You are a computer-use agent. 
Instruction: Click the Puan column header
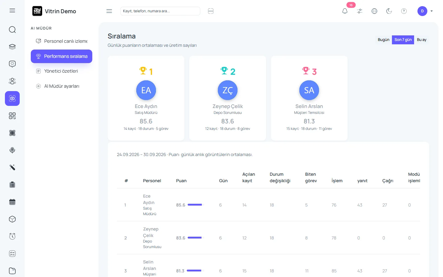pyautogui.click(x=181, y=181)
